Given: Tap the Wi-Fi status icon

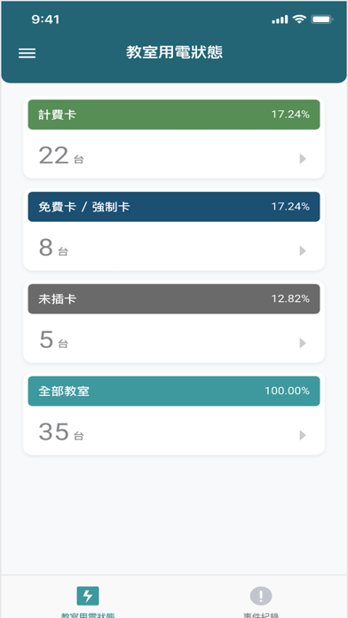Looking at the screenshot, I should point(299,19).
